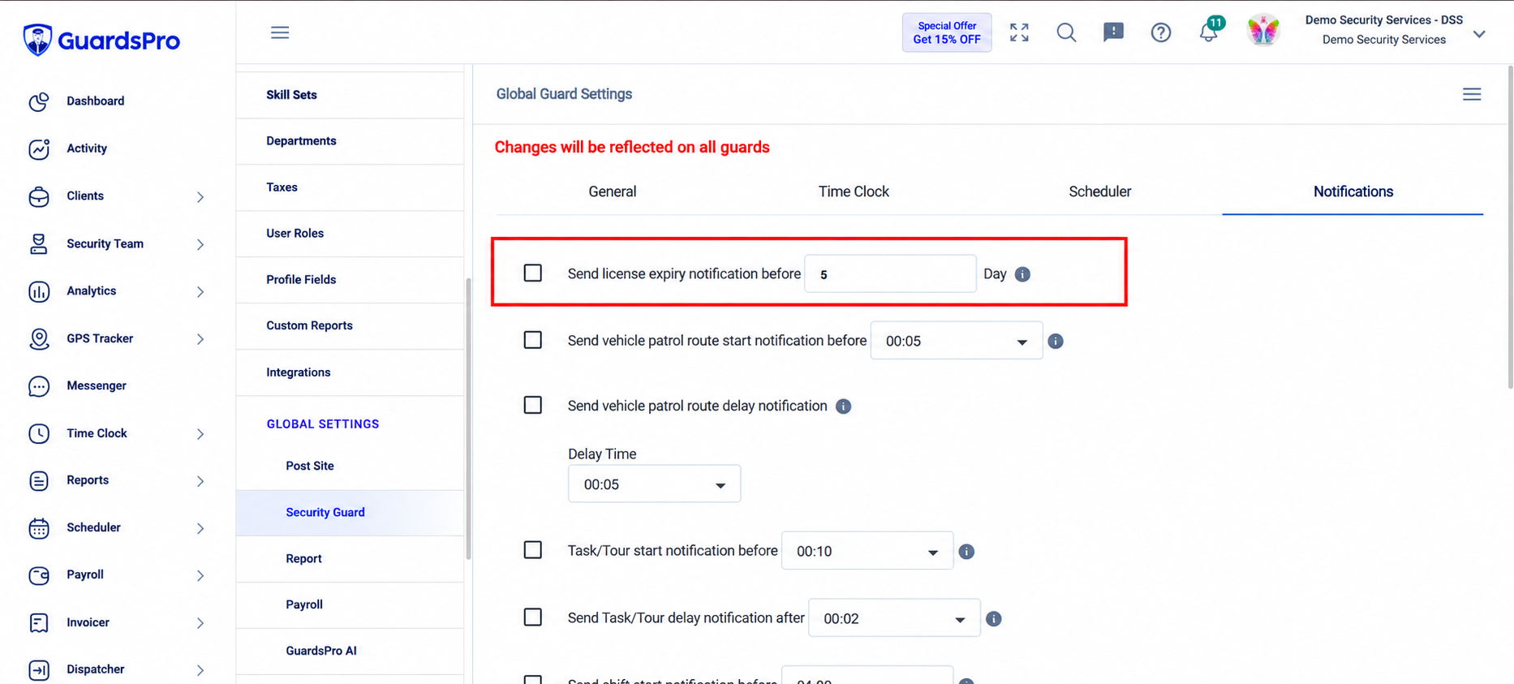Open the Delay Time dropdown

pyautogui.click(x=654, y=484)
